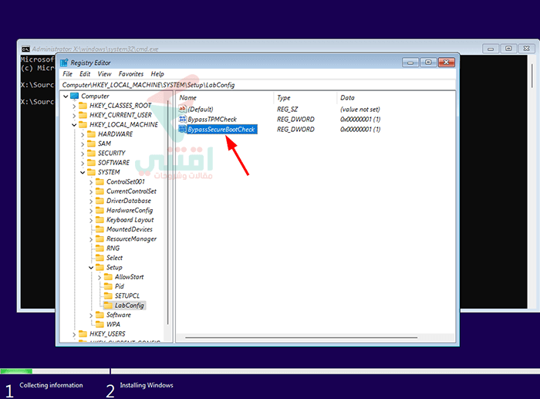Click HKEY_CLASSES_ROOT folder icon
The width and height of the screenshot is (540, 399).
pos(83,106)
